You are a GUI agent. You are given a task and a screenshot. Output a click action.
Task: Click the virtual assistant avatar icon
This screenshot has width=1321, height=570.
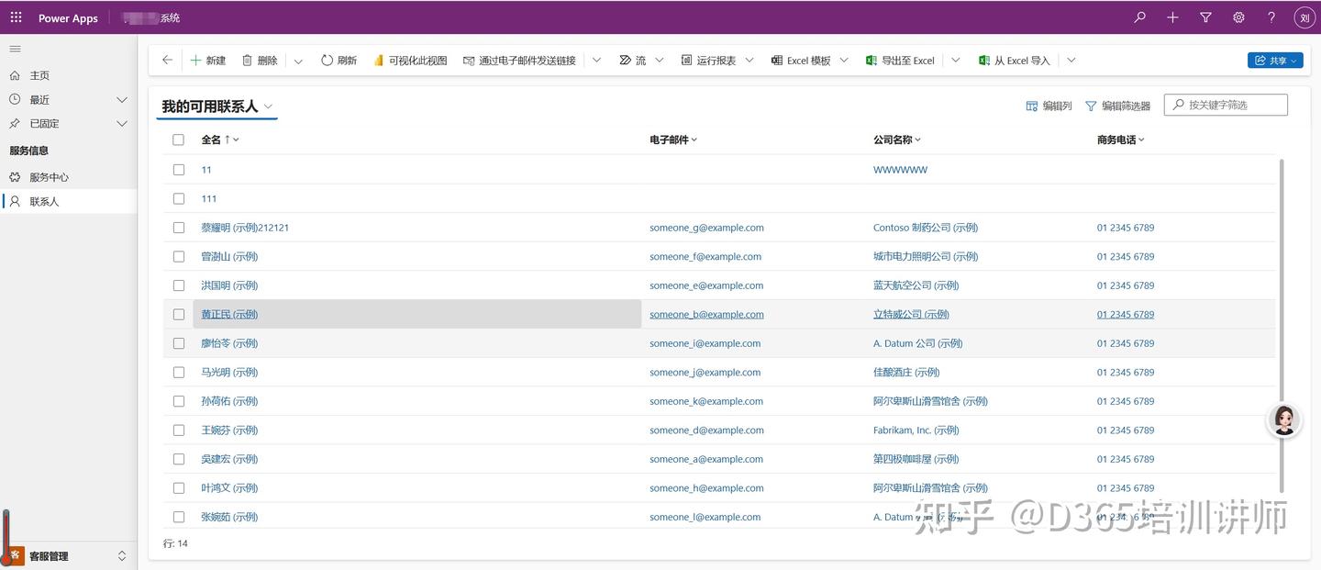pos(1284,420)
